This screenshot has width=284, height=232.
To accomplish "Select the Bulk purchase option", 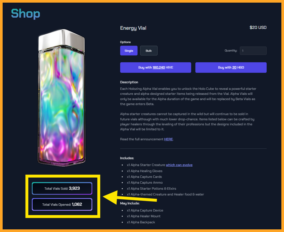I will coord(149,51).
